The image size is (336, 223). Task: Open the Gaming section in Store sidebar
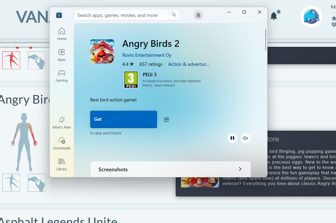(x=62, y=76)
